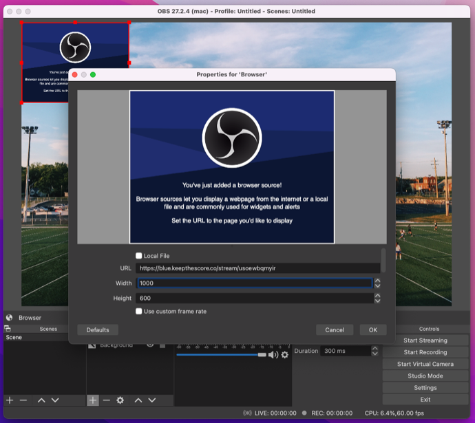Click the Controls panel header

pos(429,329)
